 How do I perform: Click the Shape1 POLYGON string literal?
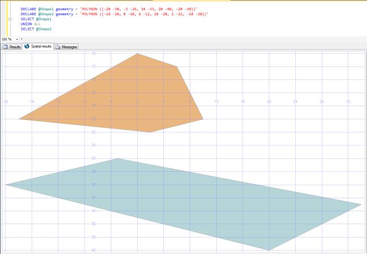click(139, 9)
